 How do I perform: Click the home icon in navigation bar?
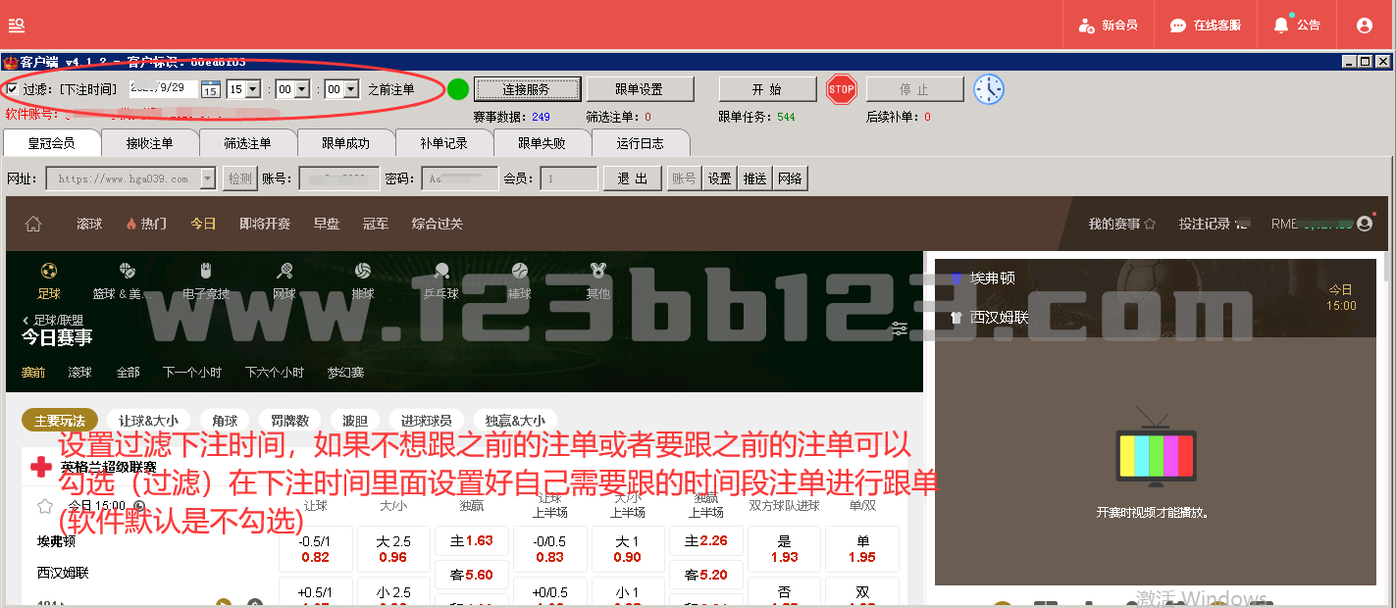33,224
